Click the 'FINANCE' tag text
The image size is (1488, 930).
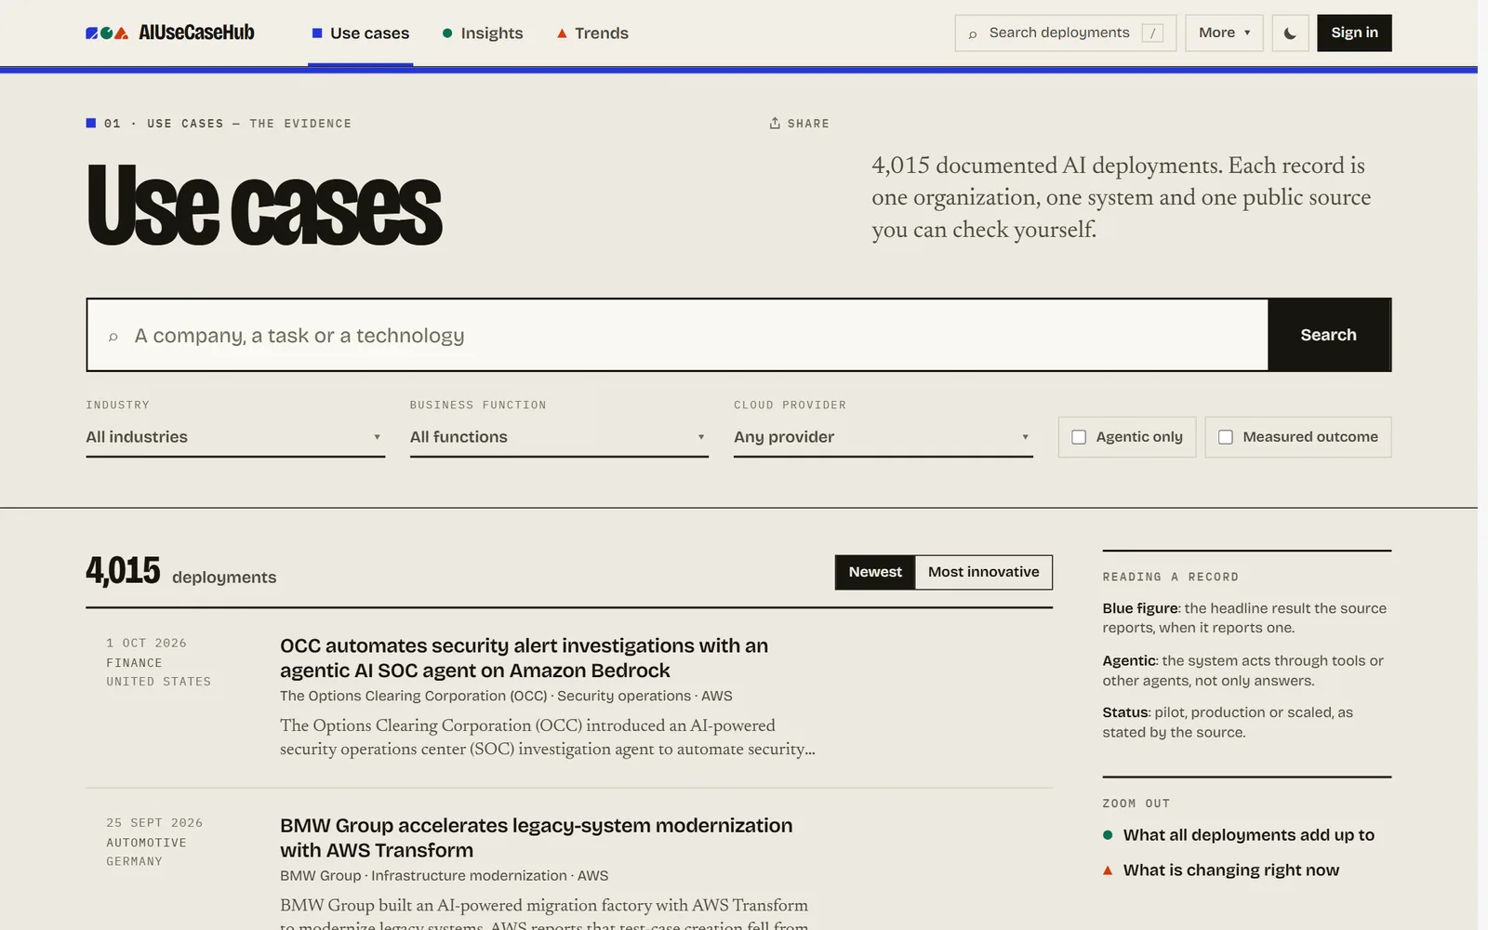click(134, 663)
